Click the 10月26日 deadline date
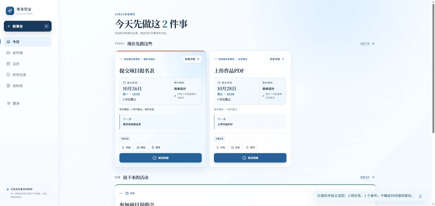 132,89
